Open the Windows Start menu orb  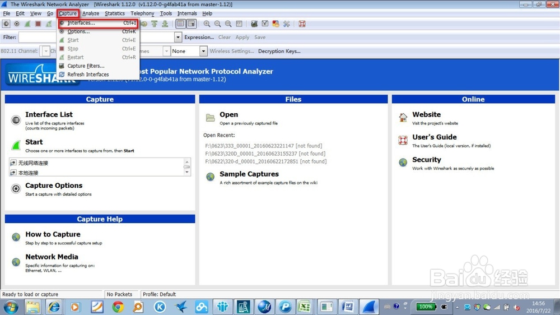pos(11,307)
